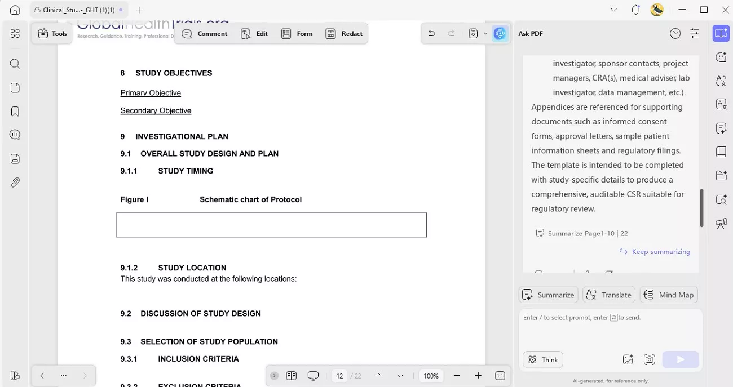This screenshot has width=733, height=387.
Task: Open the search panel in left sidebar
Action: 15,63
